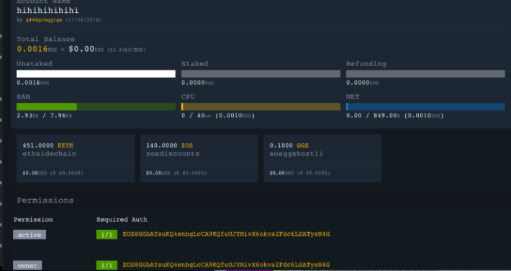Screen dimensions: 511x271
Task: Open the active permission public key
Action: point(226,234)
